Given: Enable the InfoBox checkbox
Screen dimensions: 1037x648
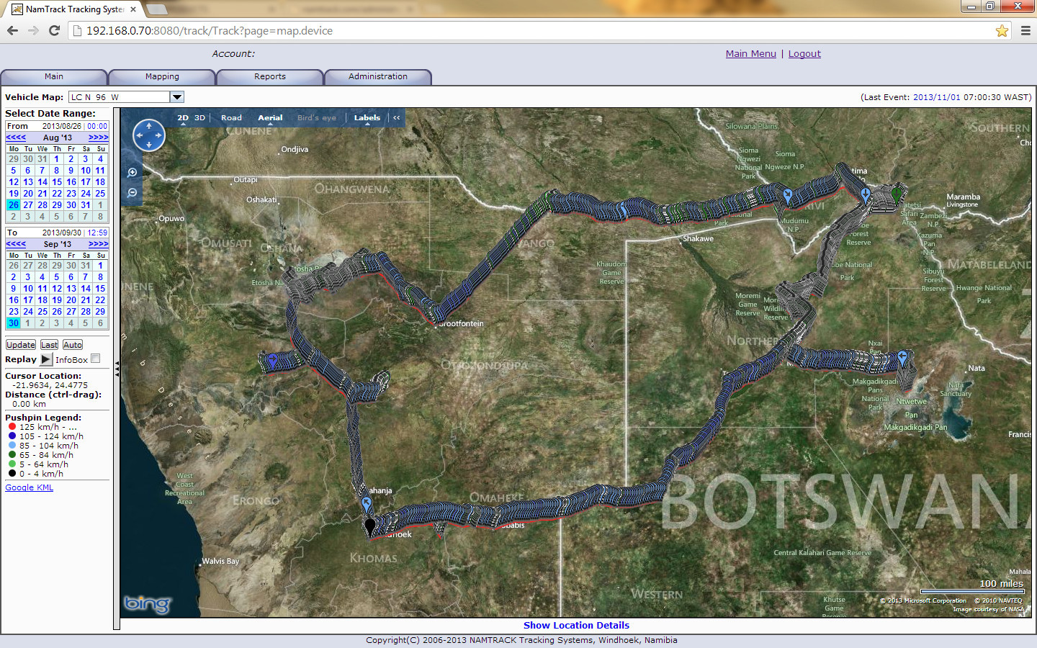Looking at the screenshot, I should 96,359.
